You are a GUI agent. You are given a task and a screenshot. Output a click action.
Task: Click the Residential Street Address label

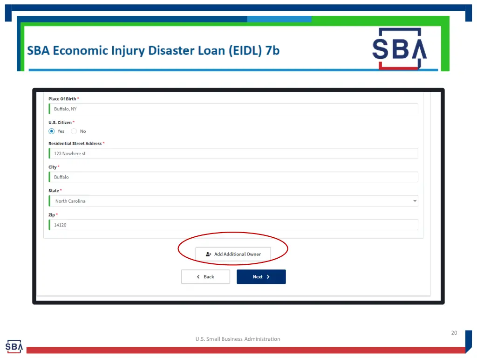(x=75, y=144)
